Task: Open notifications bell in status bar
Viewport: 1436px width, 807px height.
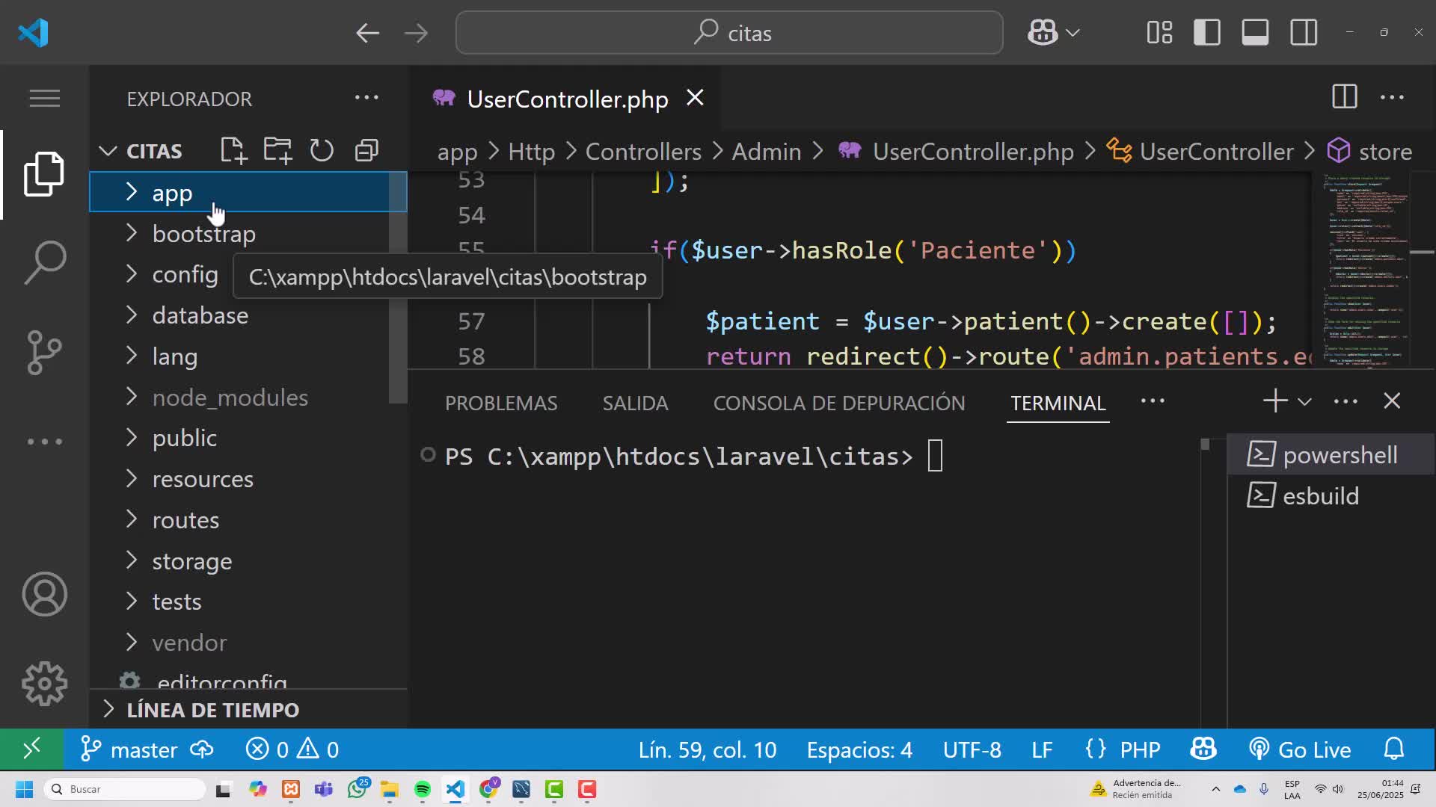Action: pyautogui.click(x=1394, y=749)
